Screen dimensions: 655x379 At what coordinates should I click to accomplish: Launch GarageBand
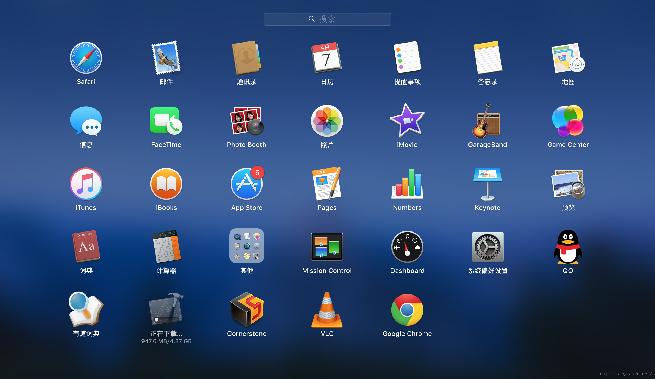point(487,121)
